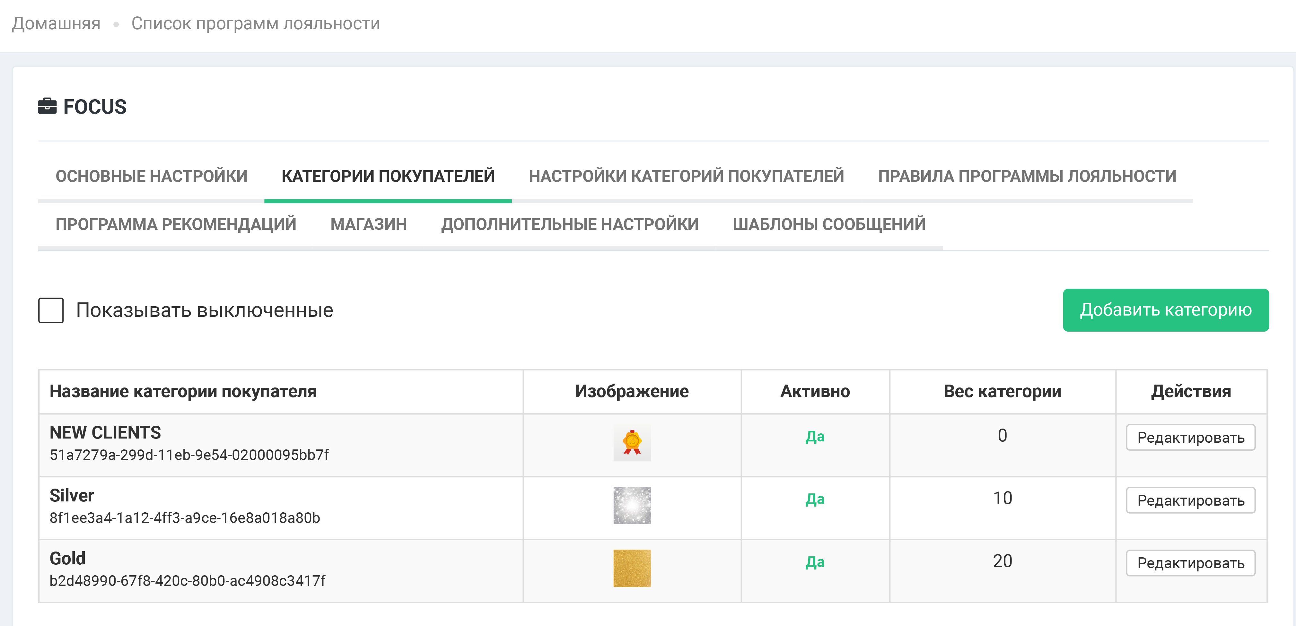1296x626 pixels.
Task: Go to Программа рекомендаций tab
Action: click(176, 224)
